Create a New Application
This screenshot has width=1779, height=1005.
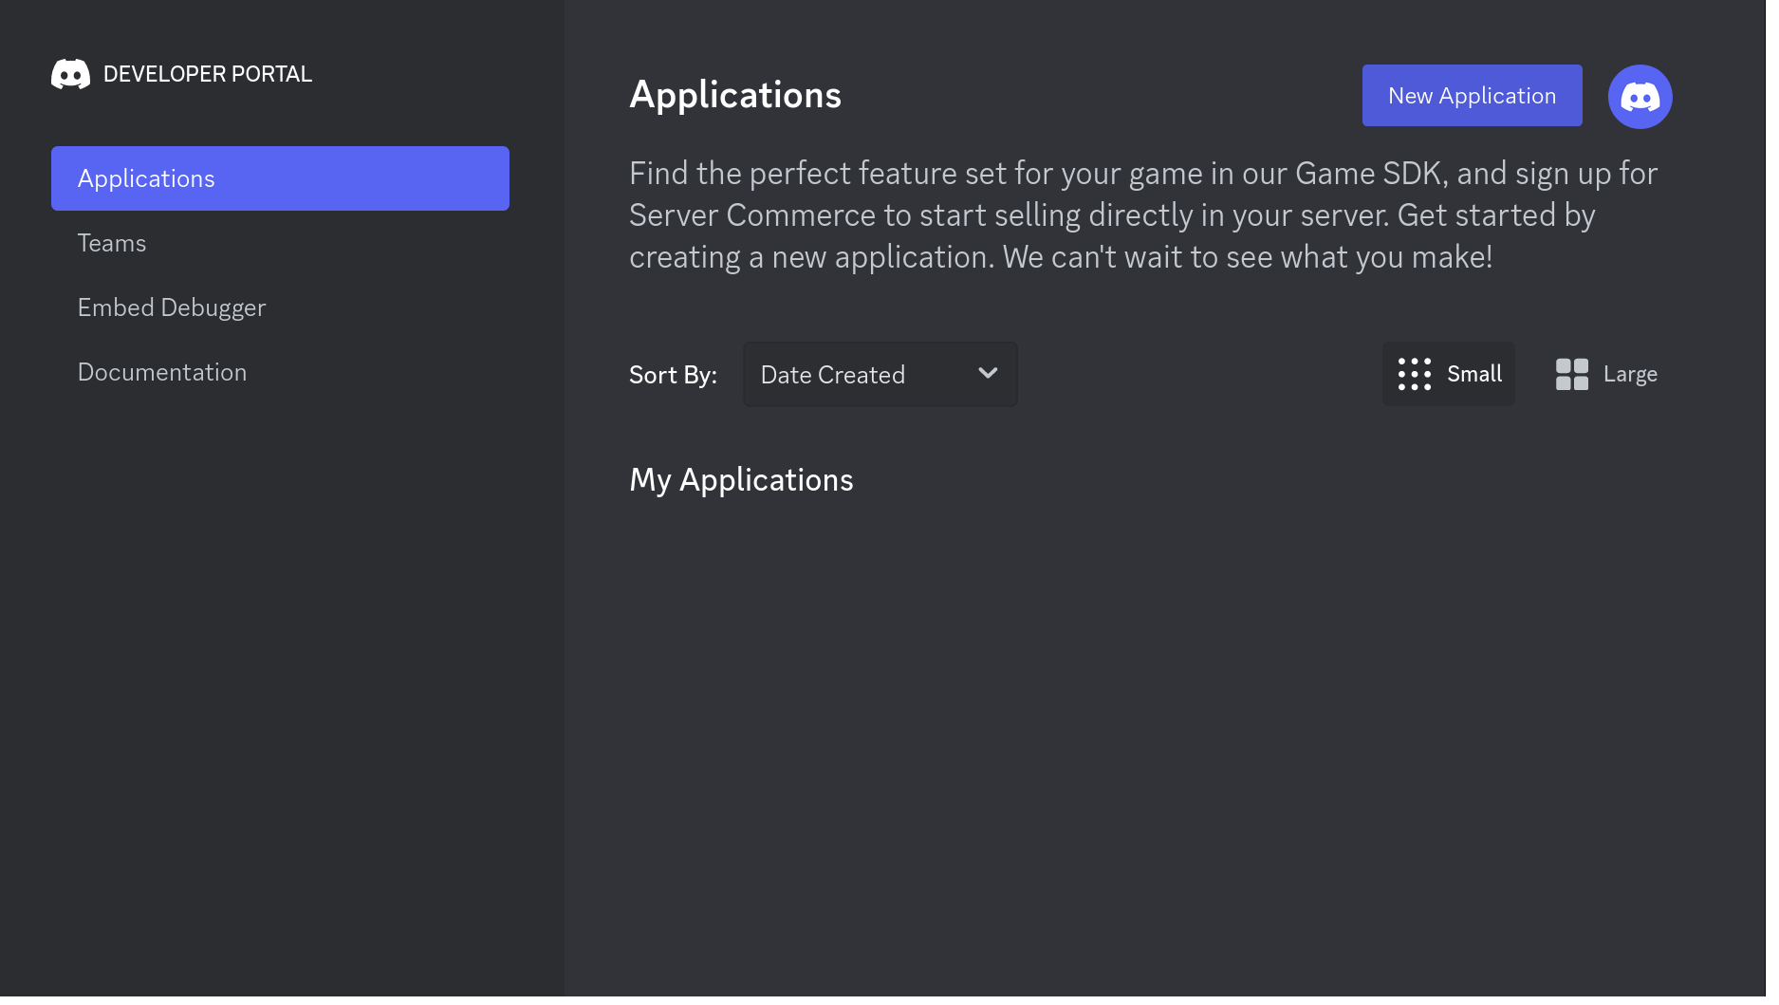point(1472,96)
